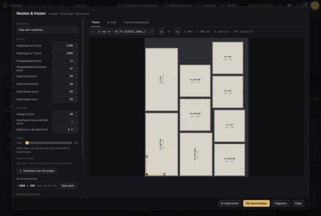Select the F3_DIVIDER panel on the plate
This screenshot has width=321, height=216.
(x=196, y=154)
